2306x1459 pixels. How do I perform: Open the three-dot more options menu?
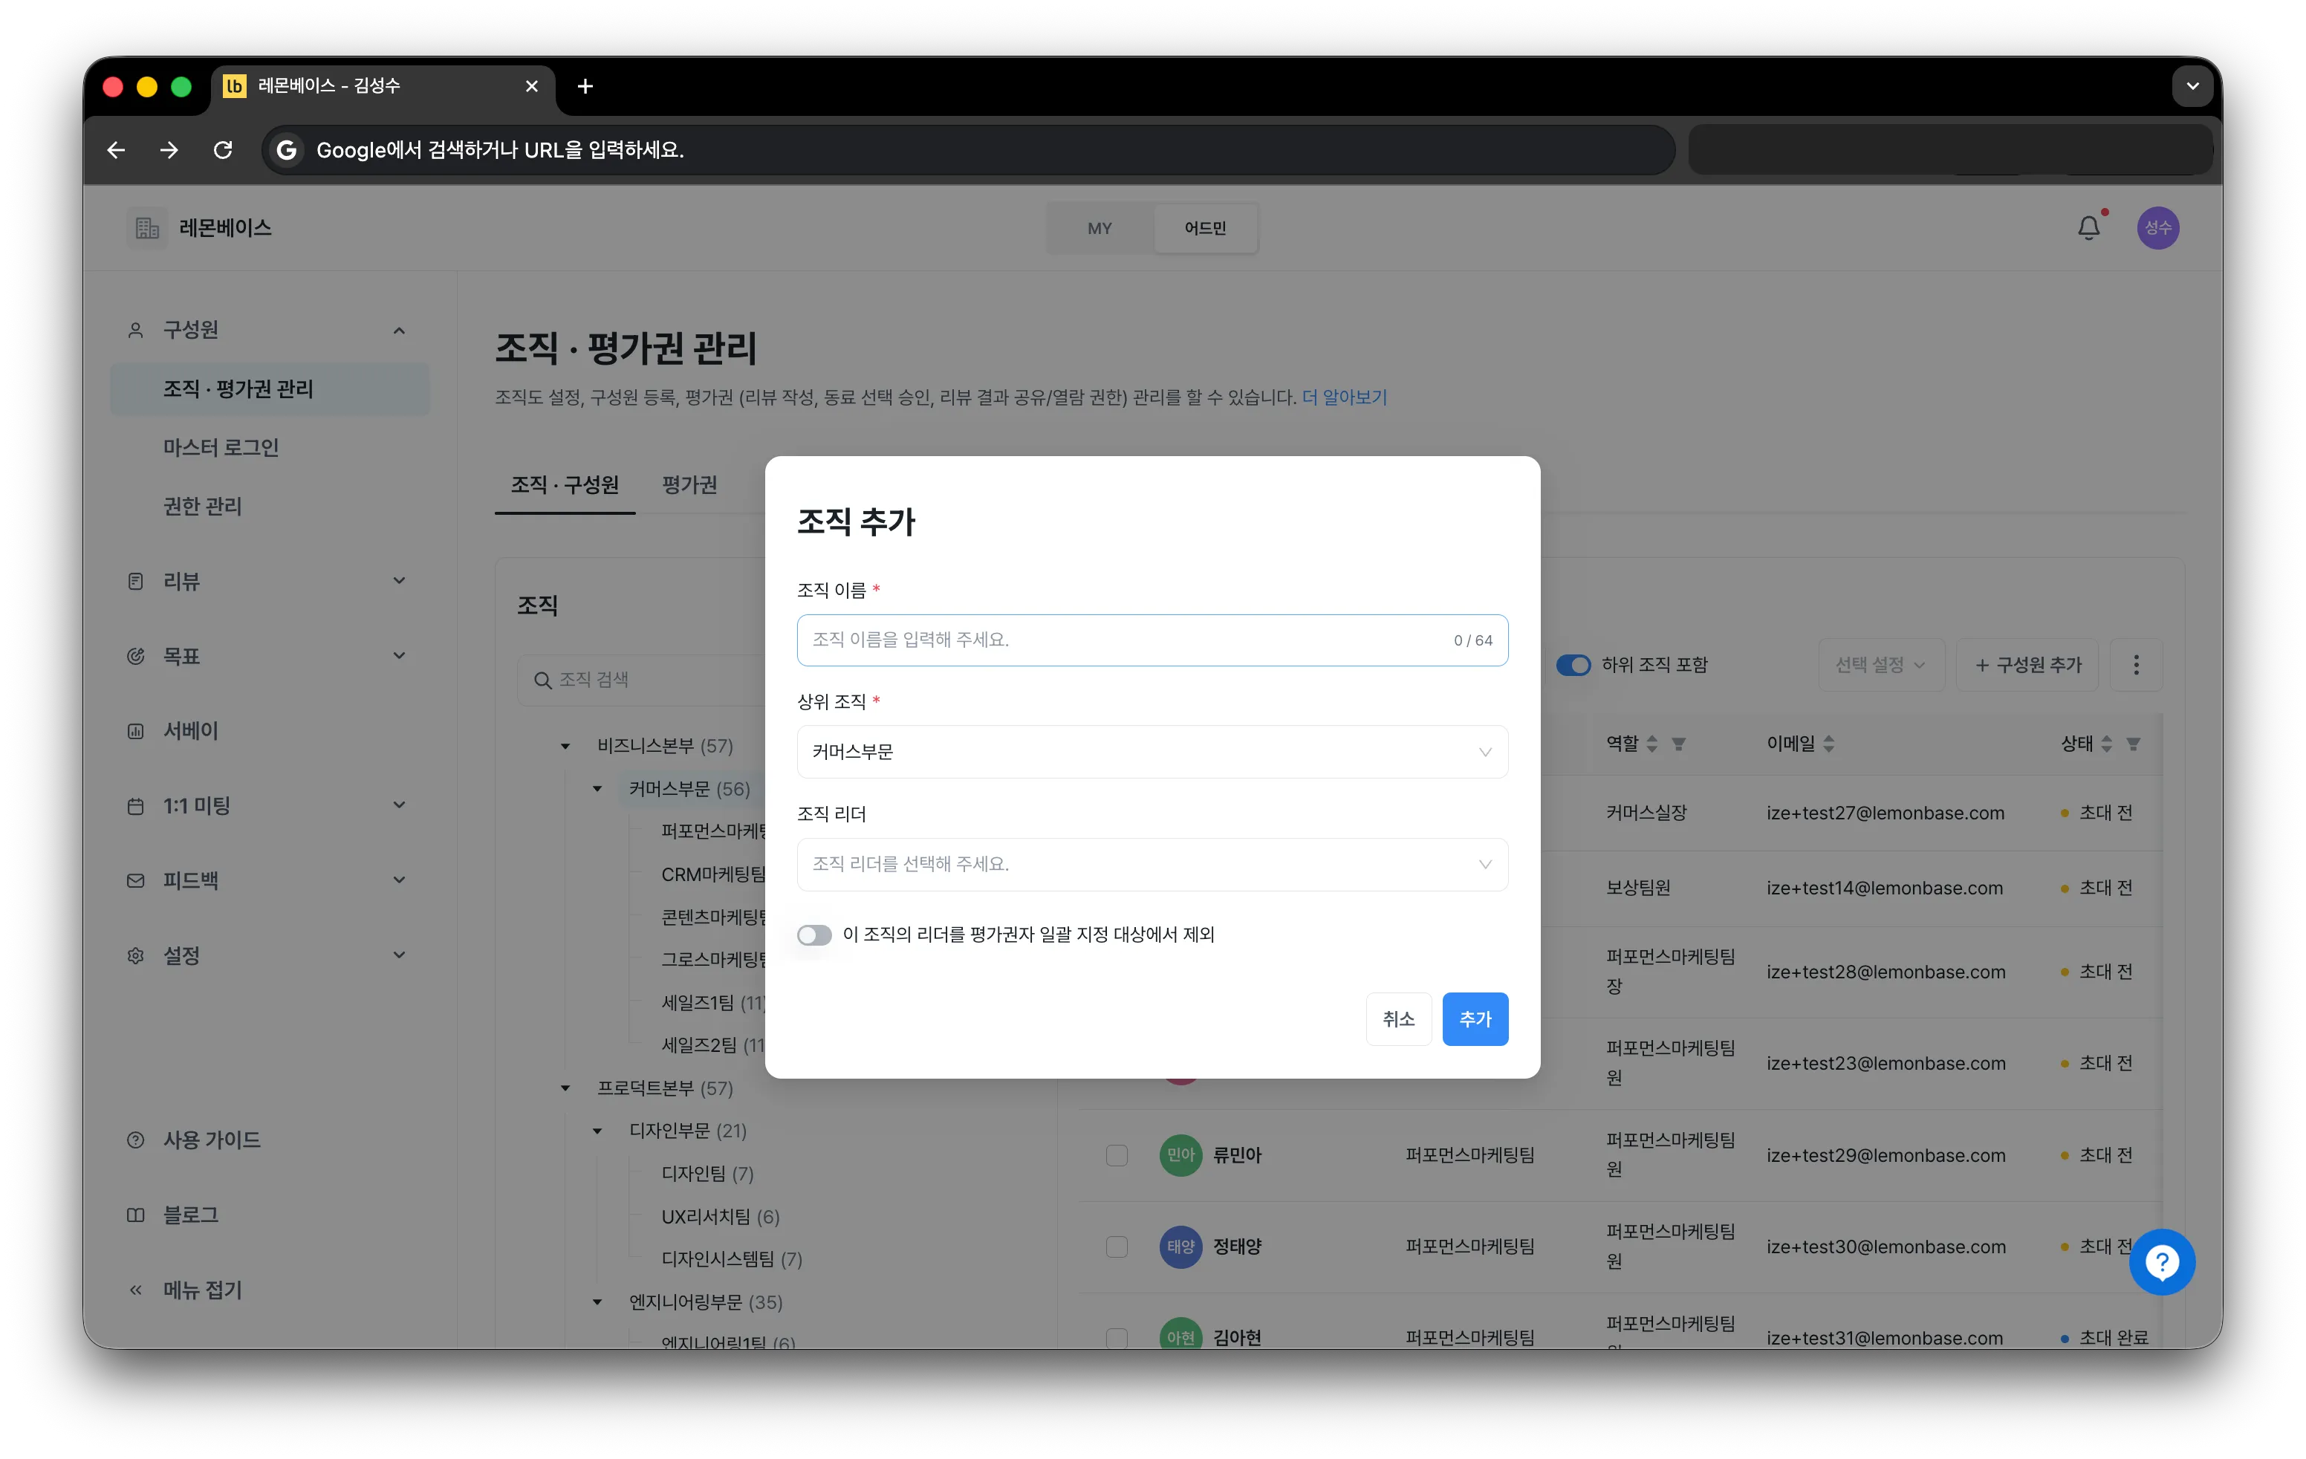click(x=2136, y=664)
